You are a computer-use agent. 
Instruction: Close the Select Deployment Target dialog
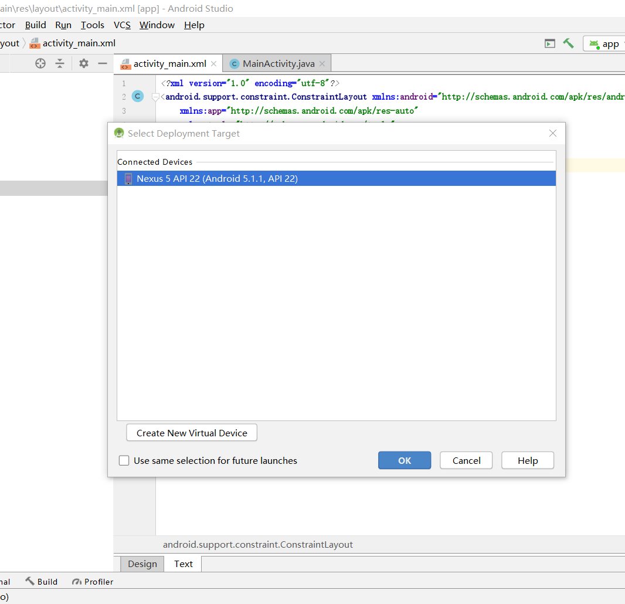pyautogui.click(x=553, y=133)
